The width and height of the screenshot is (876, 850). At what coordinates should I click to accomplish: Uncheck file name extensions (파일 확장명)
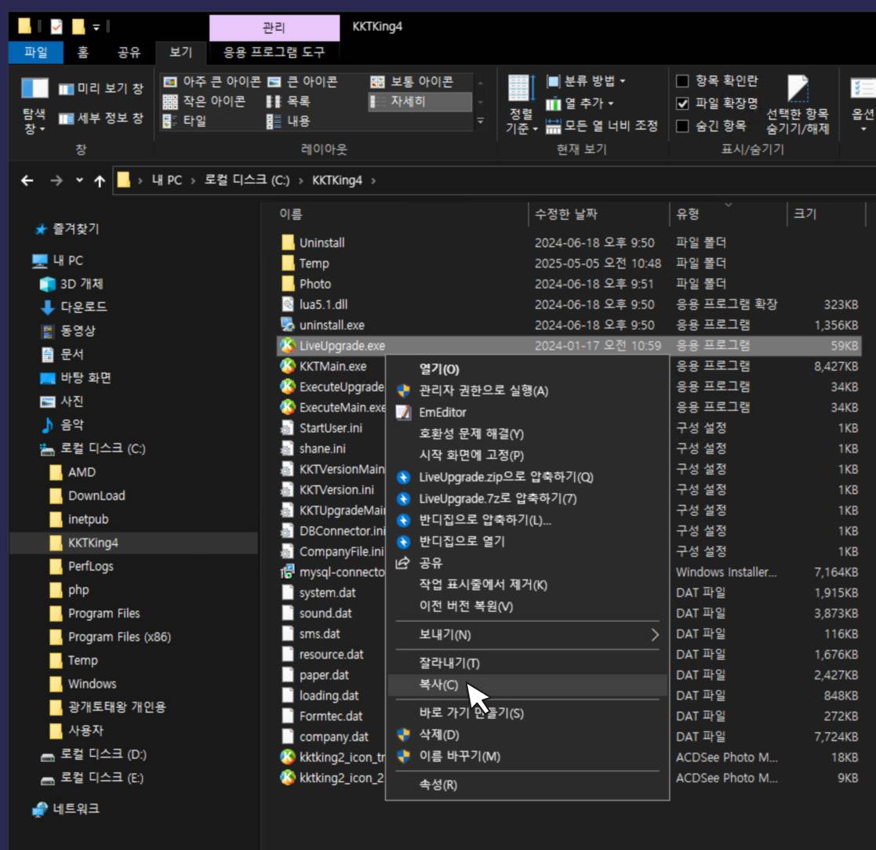tap(682, 104)
